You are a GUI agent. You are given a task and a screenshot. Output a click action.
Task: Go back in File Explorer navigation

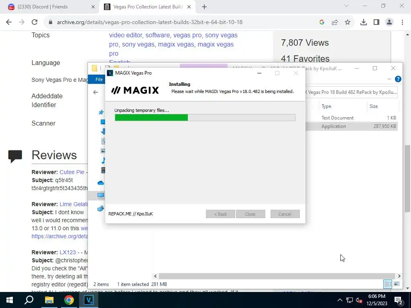(x=96, y=92)
